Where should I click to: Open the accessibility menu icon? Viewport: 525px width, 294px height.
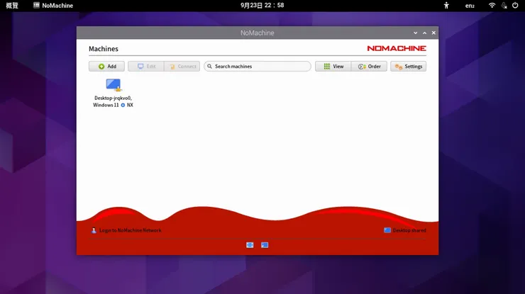point(446,6)
